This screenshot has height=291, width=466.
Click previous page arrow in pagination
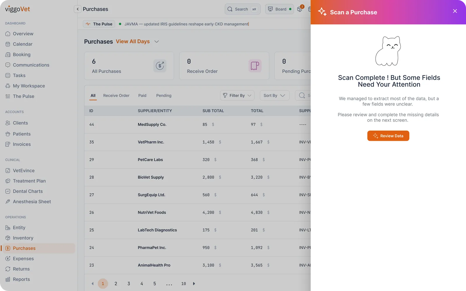(x=93, y=284)
